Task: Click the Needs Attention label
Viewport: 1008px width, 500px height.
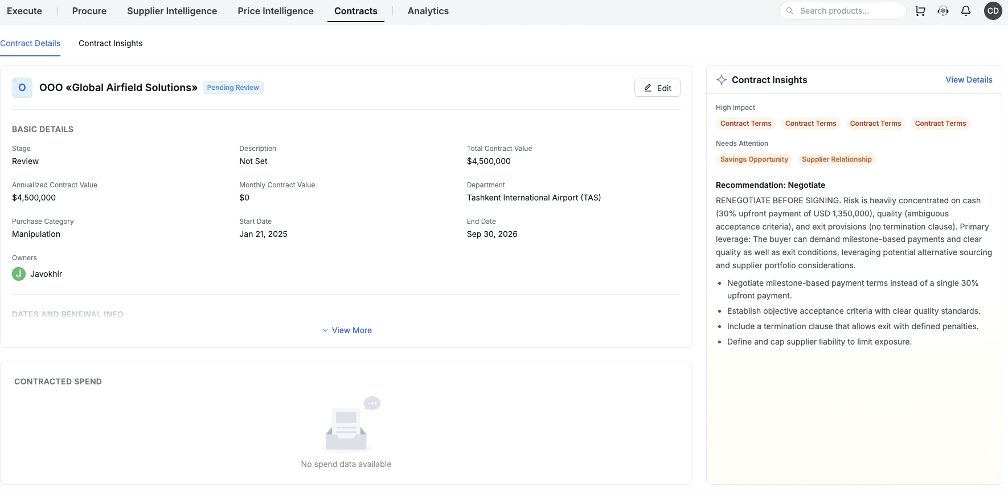Action: (x=742, y=144)
